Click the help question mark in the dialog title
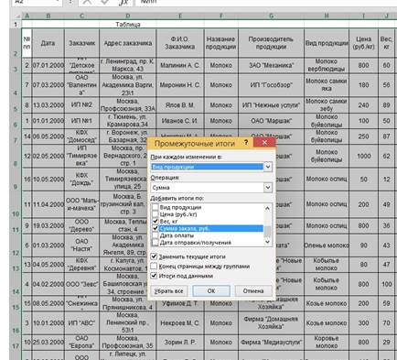 246,143
